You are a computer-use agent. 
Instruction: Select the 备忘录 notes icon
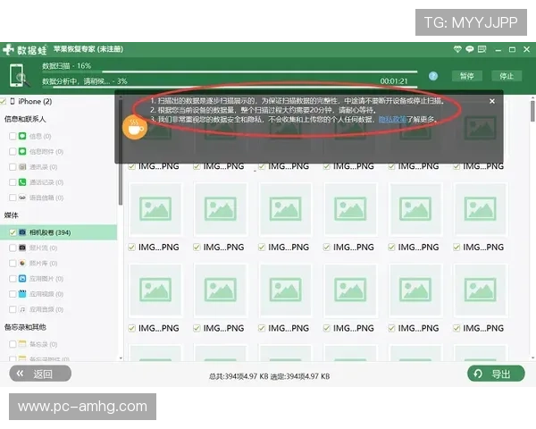(x=22, y=344)
